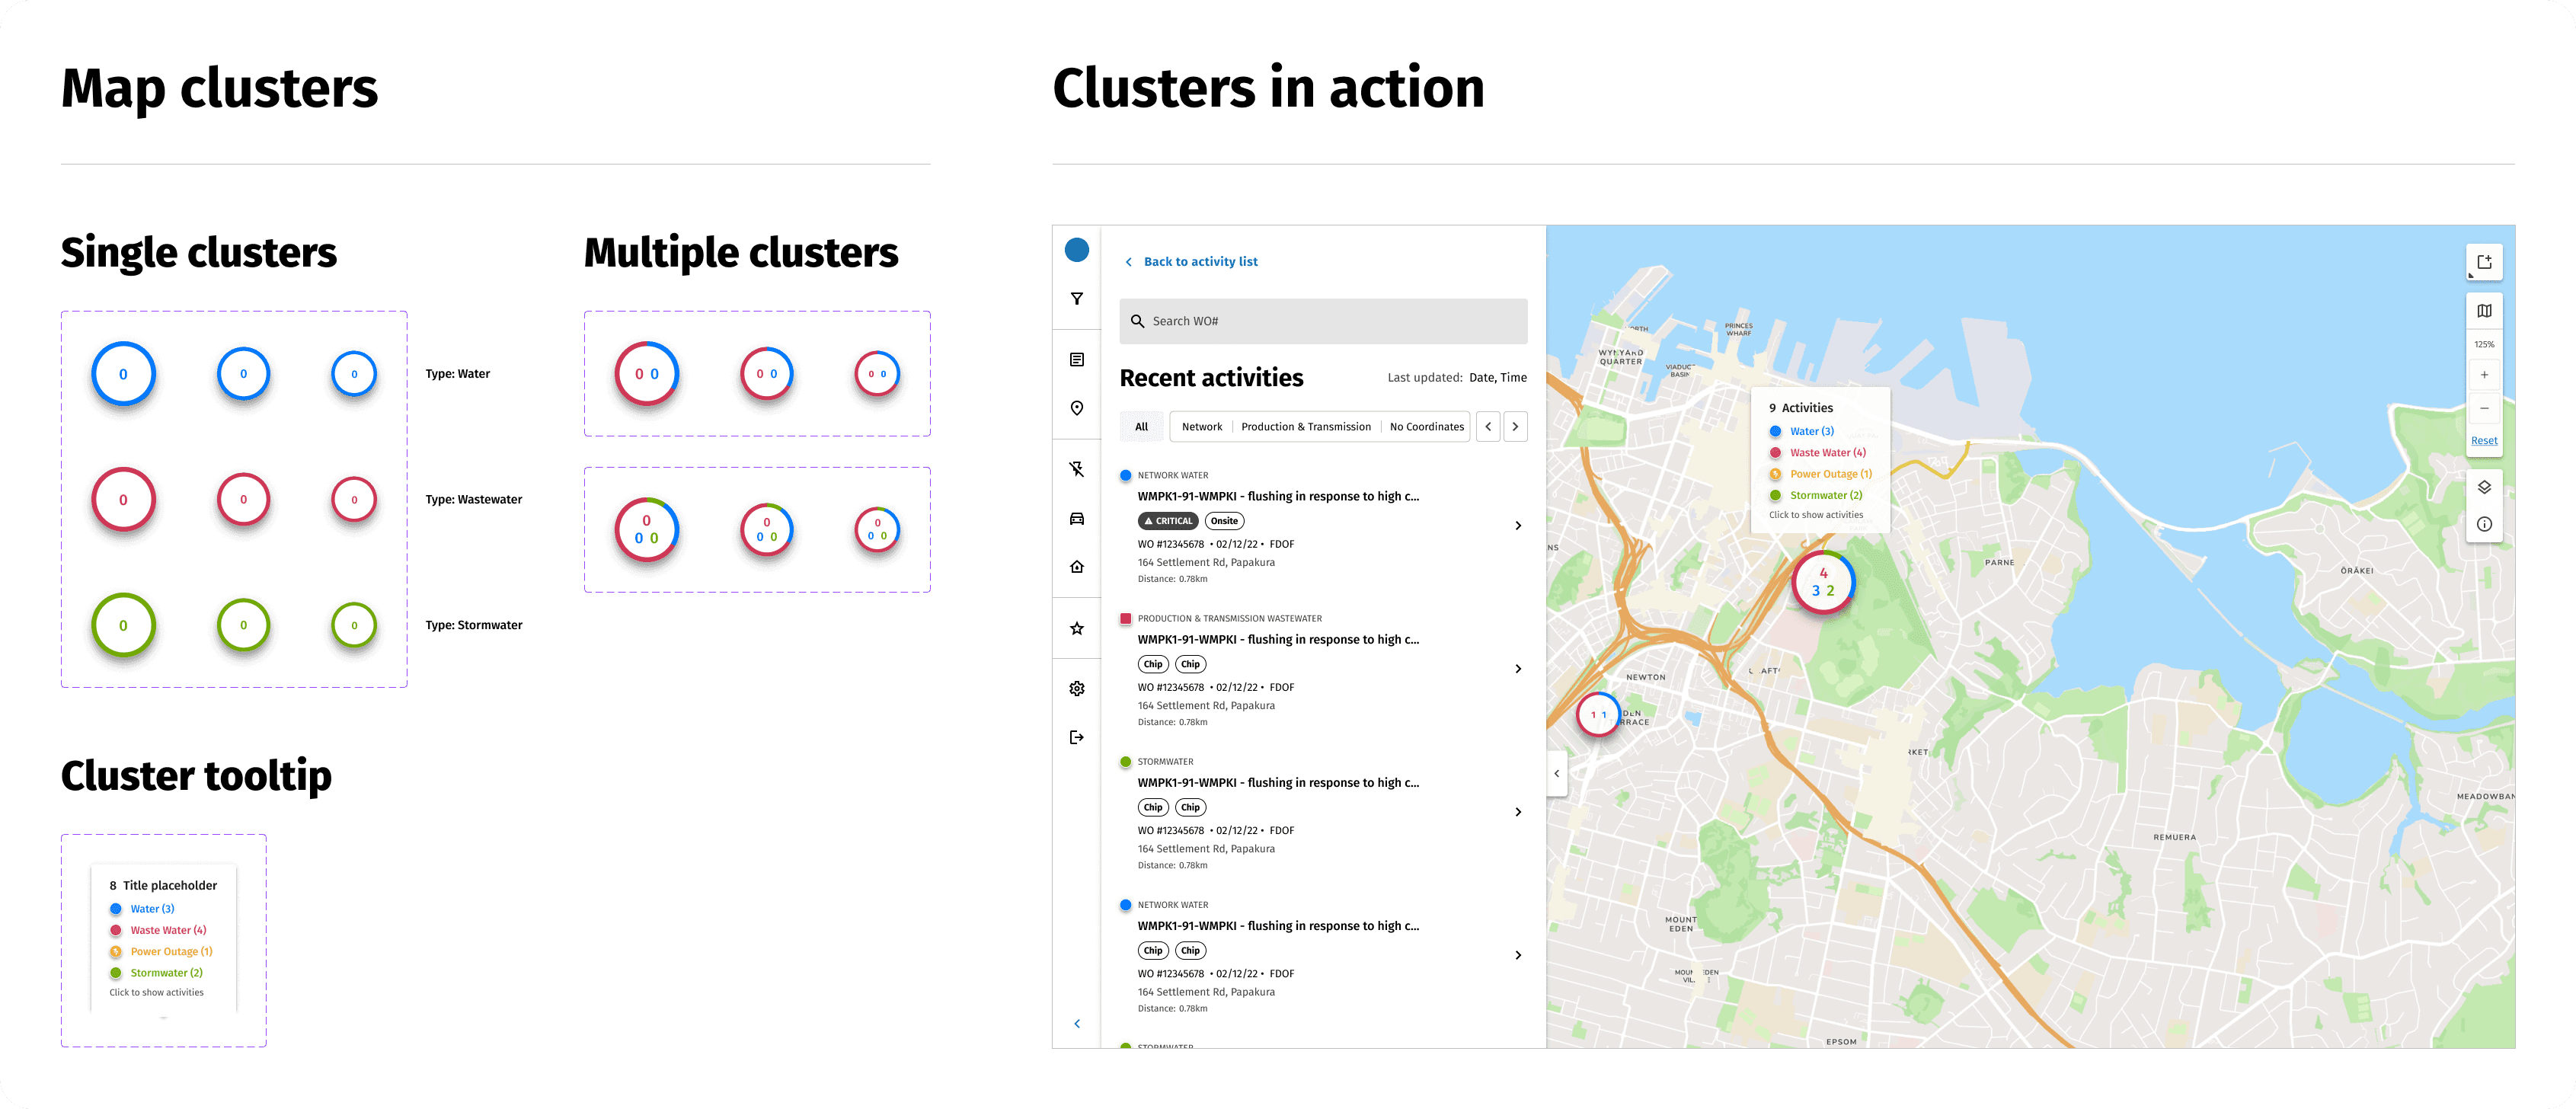Click the 'Type: Wastewater' label
The width and height of the screenshot is (2576, 1109).
[473, 500]
